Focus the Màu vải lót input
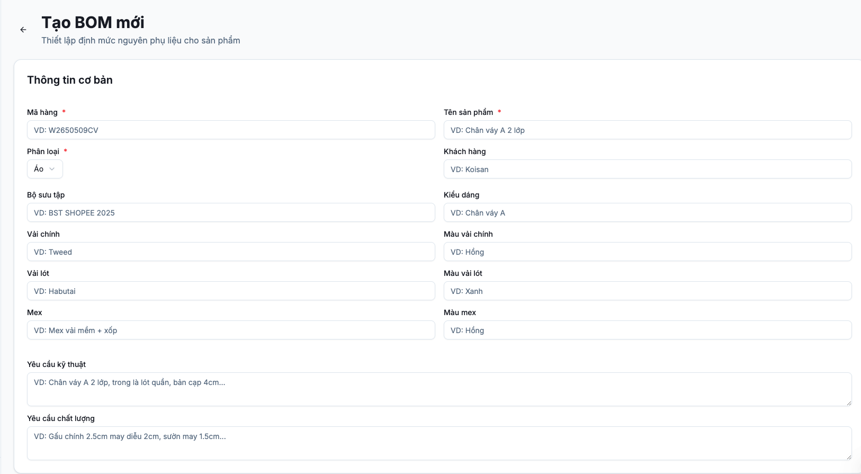The image size is (861, 474). tap(647, 291)
